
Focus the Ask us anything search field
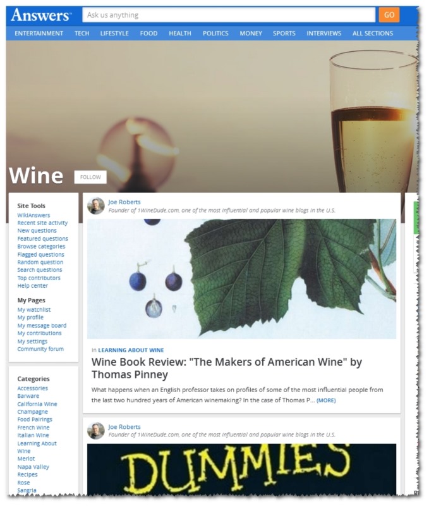[229, 15]
